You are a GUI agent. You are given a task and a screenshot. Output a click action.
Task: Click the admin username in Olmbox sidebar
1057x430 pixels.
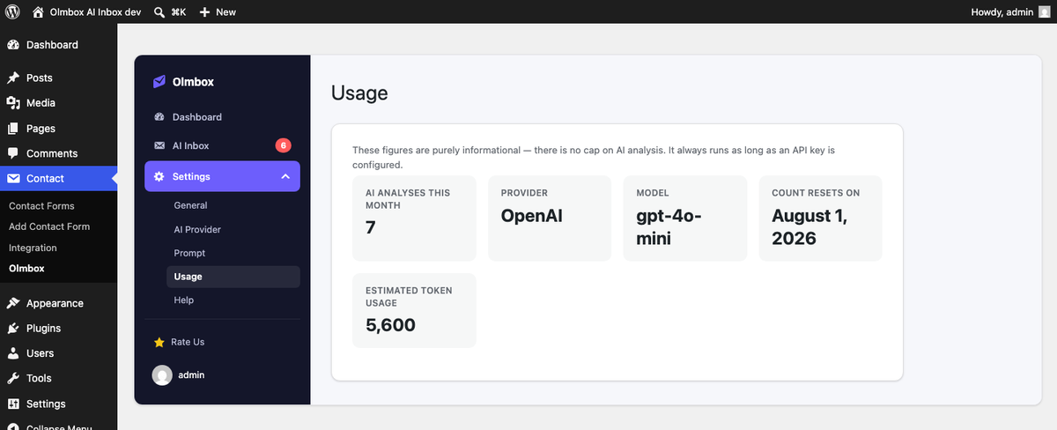click(191, 375)
